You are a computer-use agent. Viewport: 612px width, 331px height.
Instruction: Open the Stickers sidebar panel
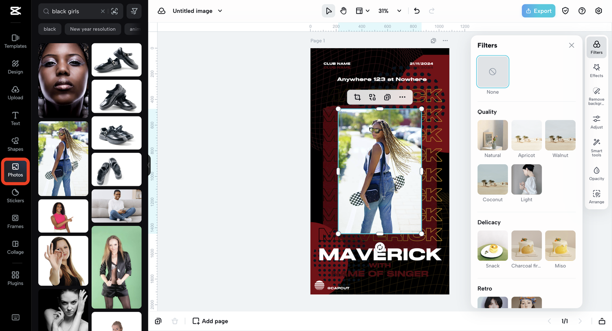click(15, 196)
